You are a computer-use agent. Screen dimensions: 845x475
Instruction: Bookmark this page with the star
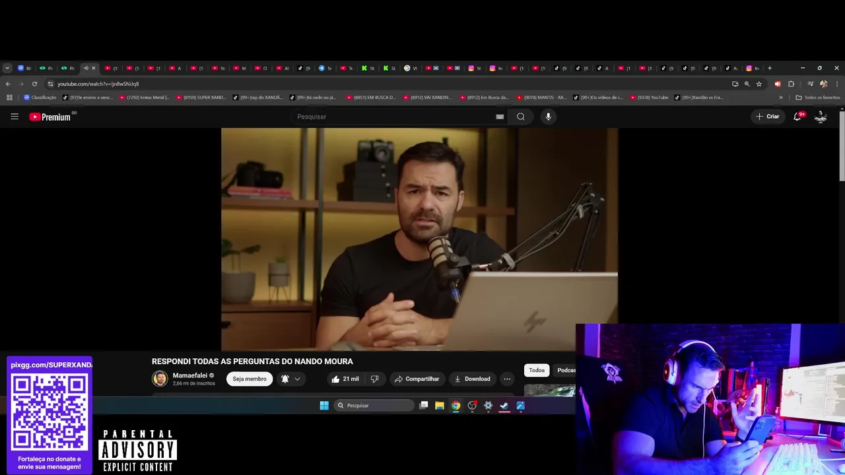point(759,84)
